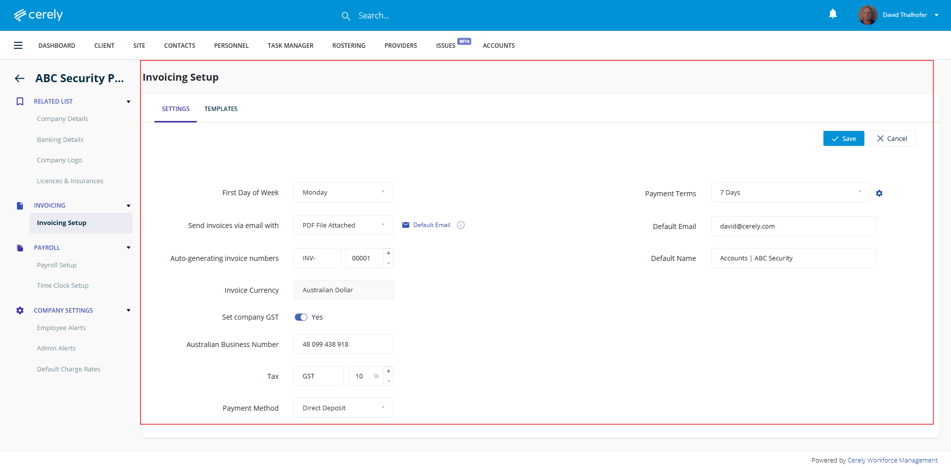951x466 pixels.
Task: Open the Payment Method dropdown
Action: tap(343, 408)
